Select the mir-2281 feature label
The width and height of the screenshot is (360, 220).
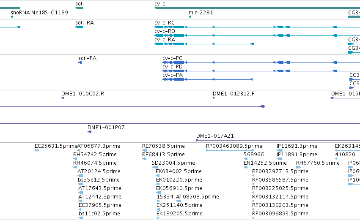[201, 12]
